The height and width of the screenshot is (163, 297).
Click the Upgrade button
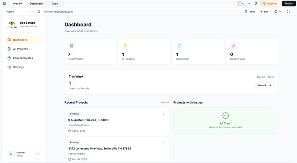(x=270, y=4)
